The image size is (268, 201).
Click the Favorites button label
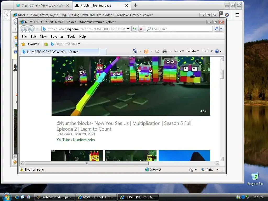(32, 44)
